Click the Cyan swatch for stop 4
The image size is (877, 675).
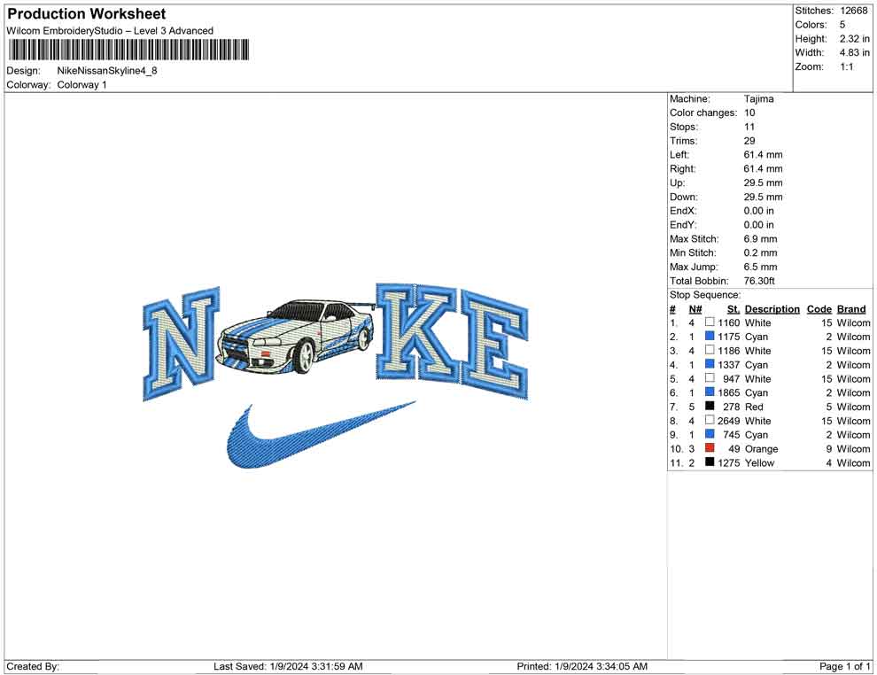pyautogui.click(x=710, y=365)
